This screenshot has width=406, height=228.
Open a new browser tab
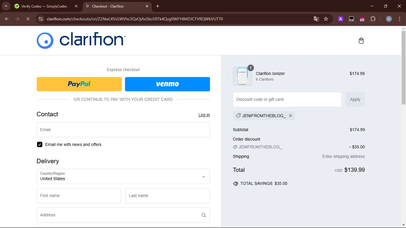pyautogui.click(x=158, y=6)
